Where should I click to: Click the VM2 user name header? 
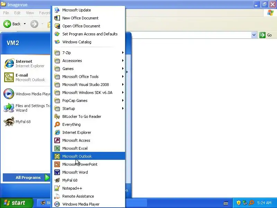point(13,43)
